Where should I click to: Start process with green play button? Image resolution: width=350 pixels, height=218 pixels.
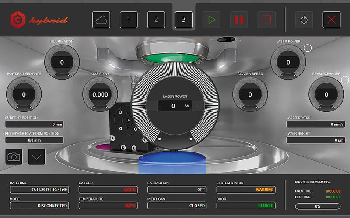click(211, 20)
